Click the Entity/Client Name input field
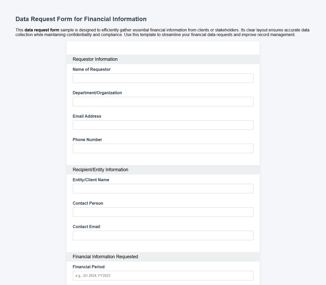The width and height of the screenshot is (326, 285). [x=163, y=188]
